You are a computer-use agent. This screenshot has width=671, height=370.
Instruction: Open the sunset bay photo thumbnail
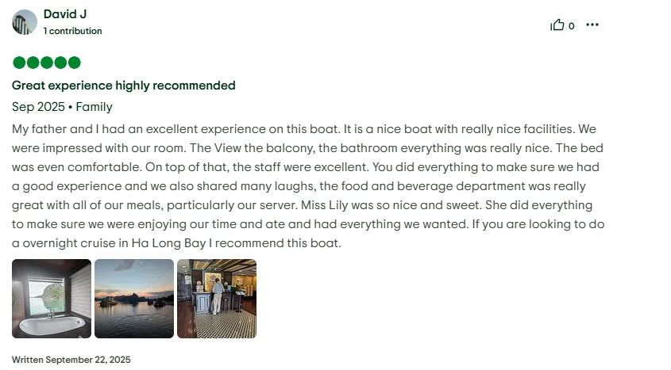point(134,299)
